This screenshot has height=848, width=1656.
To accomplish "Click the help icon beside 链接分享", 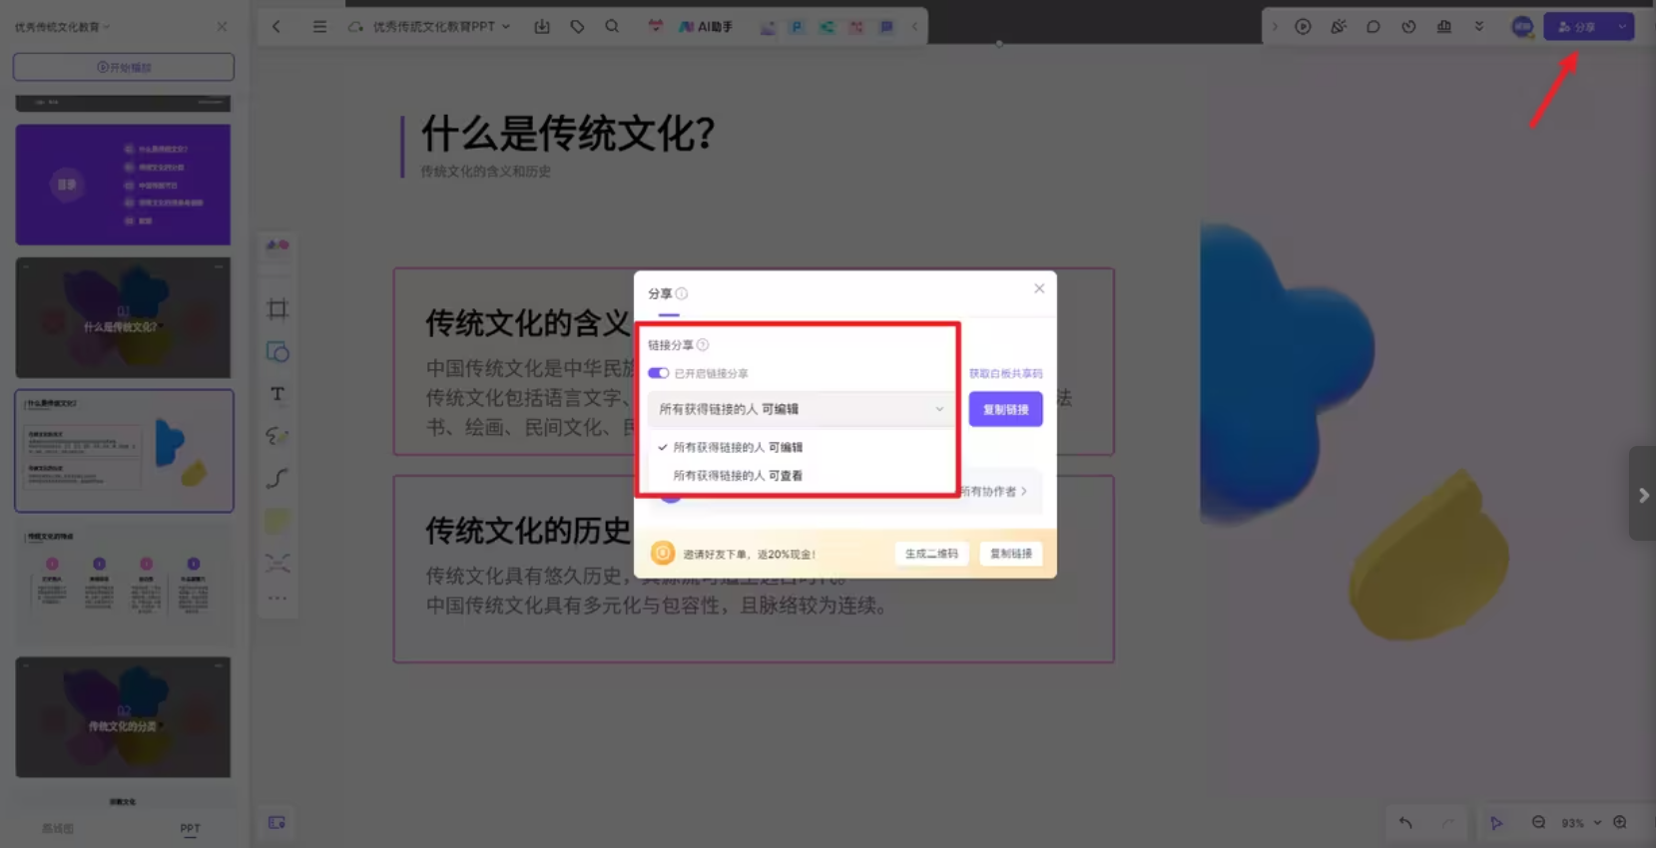I will coord(703,345).
